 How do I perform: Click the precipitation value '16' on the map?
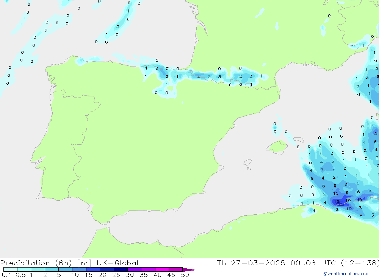(337, 201)
